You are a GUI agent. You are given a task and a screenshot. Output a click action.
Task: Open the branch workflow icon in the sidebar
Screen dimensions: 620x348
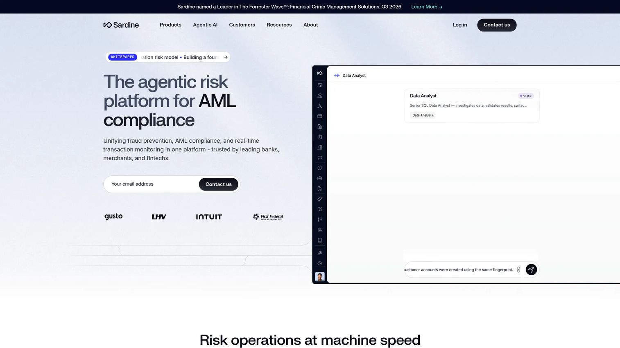pos(320,220)
